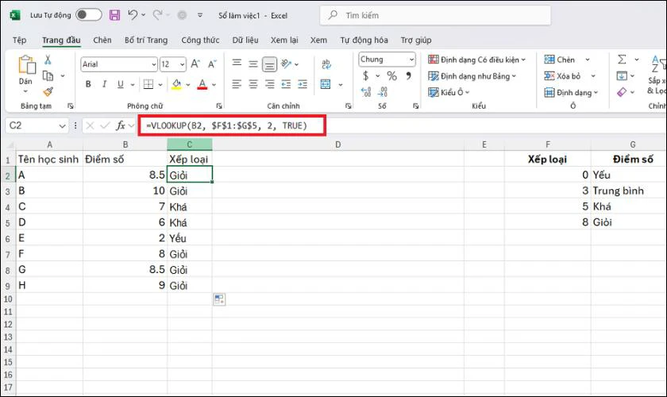This screenshot has width=667, height=397.
Task: Click the Increase Font Size icon
Action: [197, 64]
